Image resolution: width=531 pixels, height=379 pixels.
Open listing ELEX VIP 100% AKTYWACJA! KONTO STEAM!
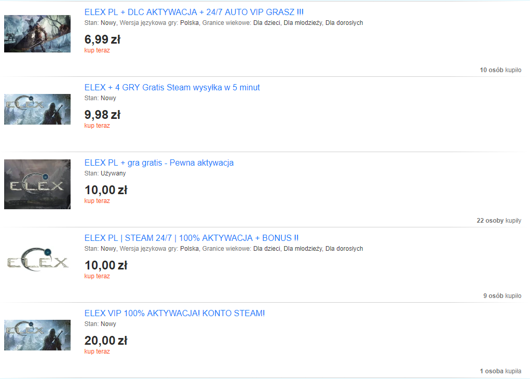click(174, 313)
